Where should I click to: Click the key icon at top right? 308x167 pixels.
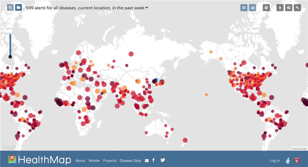pos(297,7)
